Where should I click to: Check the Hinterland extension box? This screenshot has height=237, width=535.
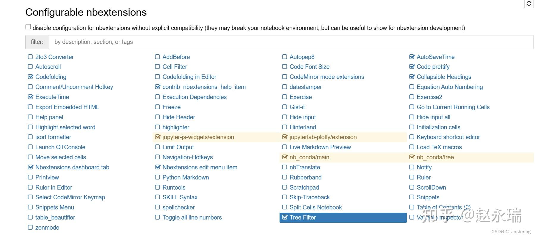285,127
